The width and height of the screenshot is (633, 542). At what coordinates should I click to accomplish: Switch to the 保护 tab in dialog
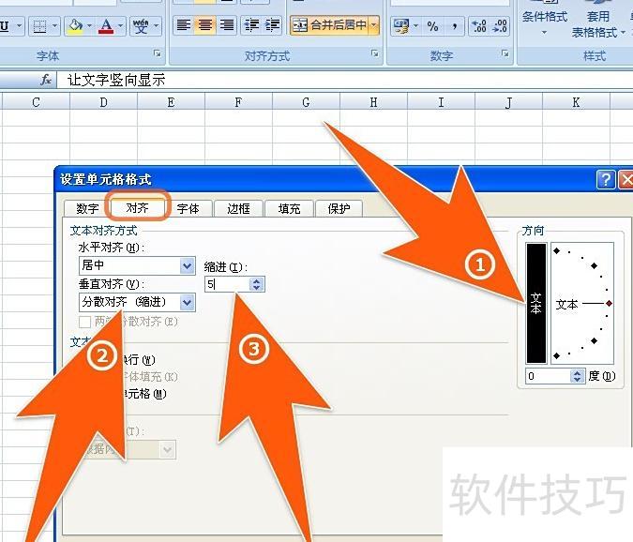(339, 209)
